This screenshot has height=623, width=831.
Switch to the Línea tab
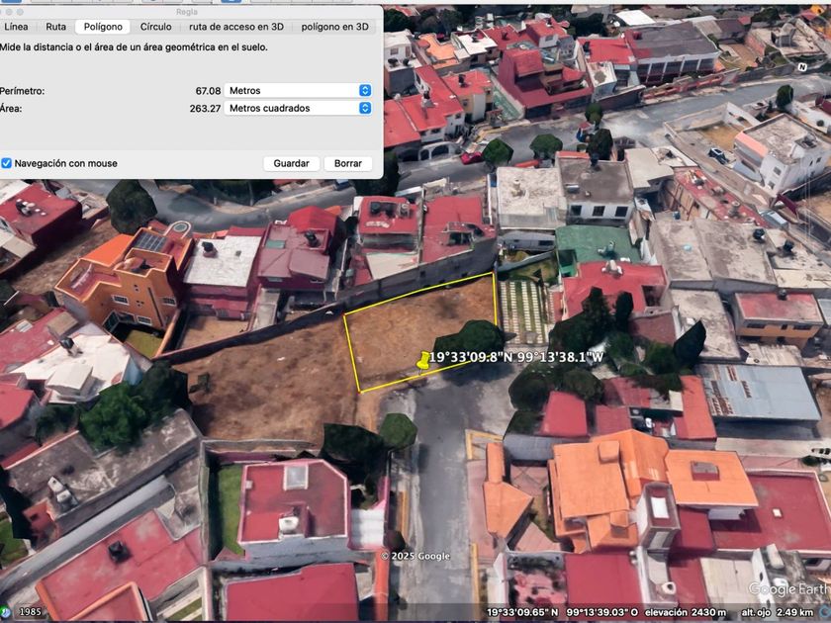point(17,27)
